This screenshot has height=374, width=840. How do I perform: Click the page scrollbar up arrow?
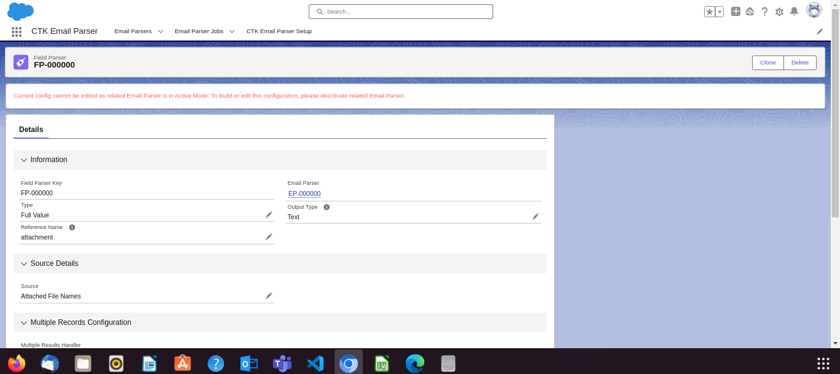835,4
